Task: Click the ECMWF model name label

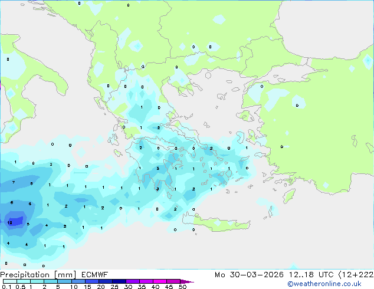Action: coord(95,275)
